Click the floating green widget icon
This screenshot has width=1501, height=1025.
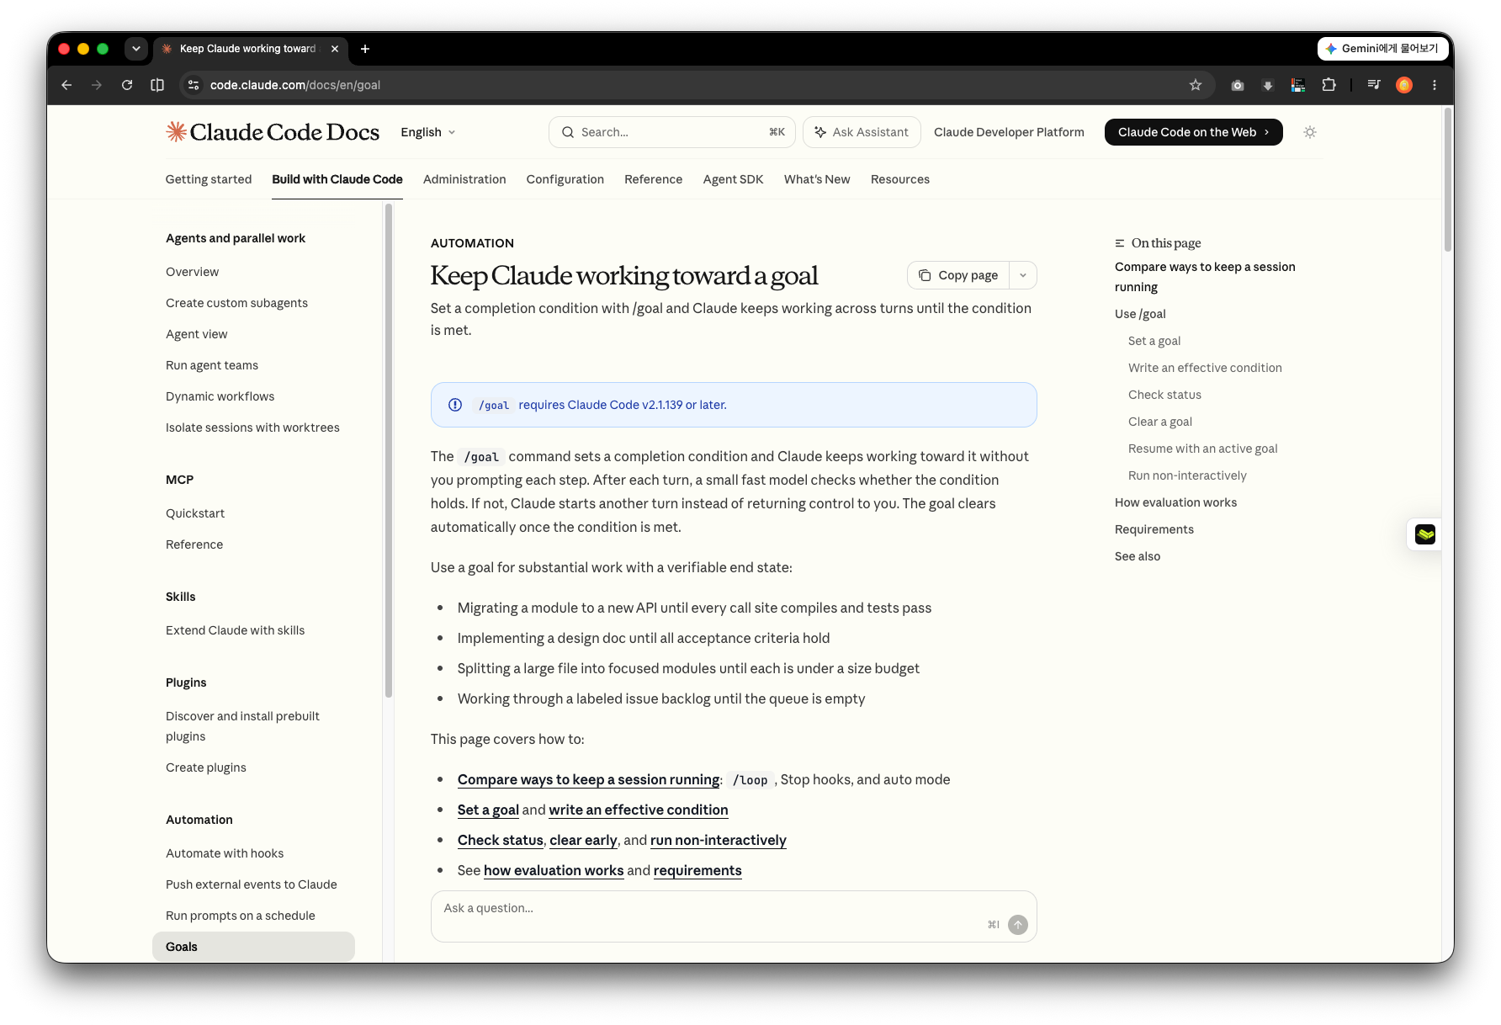pos(1425,534)
